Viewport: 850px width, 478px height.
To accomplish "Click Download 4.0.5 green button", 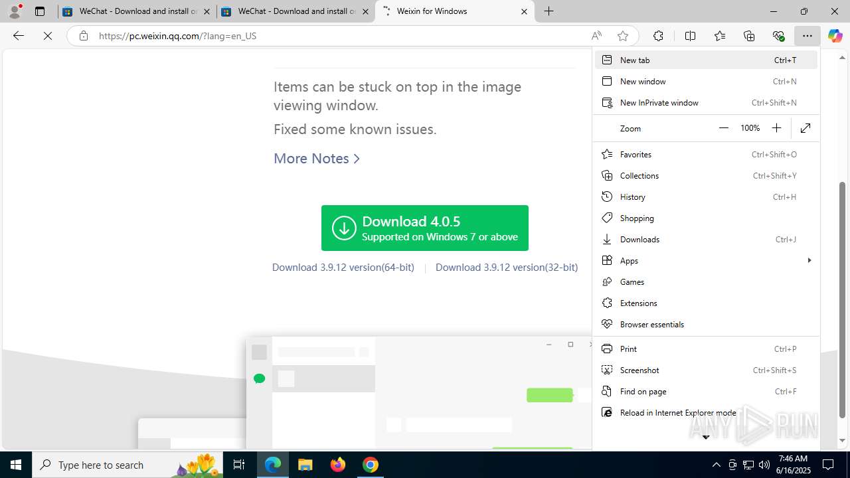I will pyautogui.click(x=425, y=228).
